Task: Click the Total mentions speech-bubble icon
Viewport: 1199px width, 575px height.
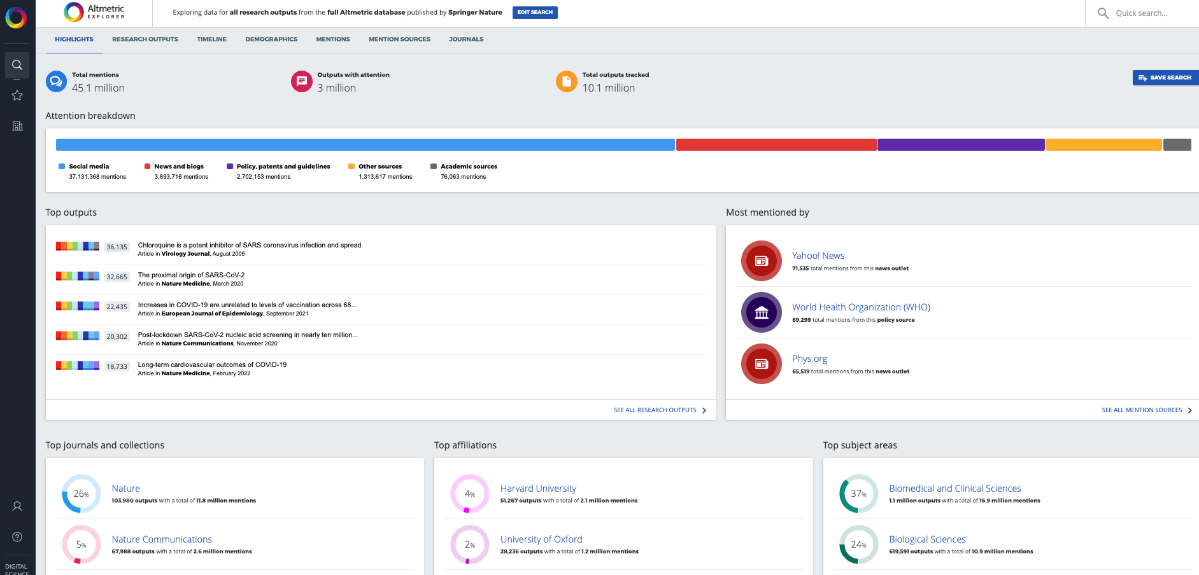Action: (56, 81)
